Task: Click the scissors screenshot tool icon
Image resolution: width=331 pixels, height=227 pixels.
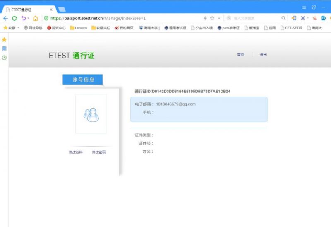Action: 303,18
